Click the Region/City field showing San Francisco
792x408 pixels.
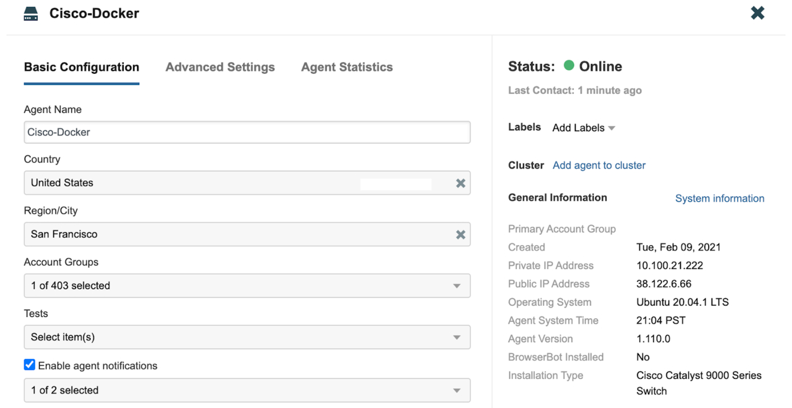pyautogui.click(x=206, y=235)
